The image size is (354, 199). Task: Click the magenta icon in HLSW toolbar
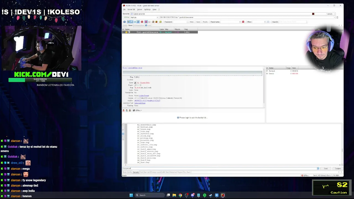click(146, 22)
